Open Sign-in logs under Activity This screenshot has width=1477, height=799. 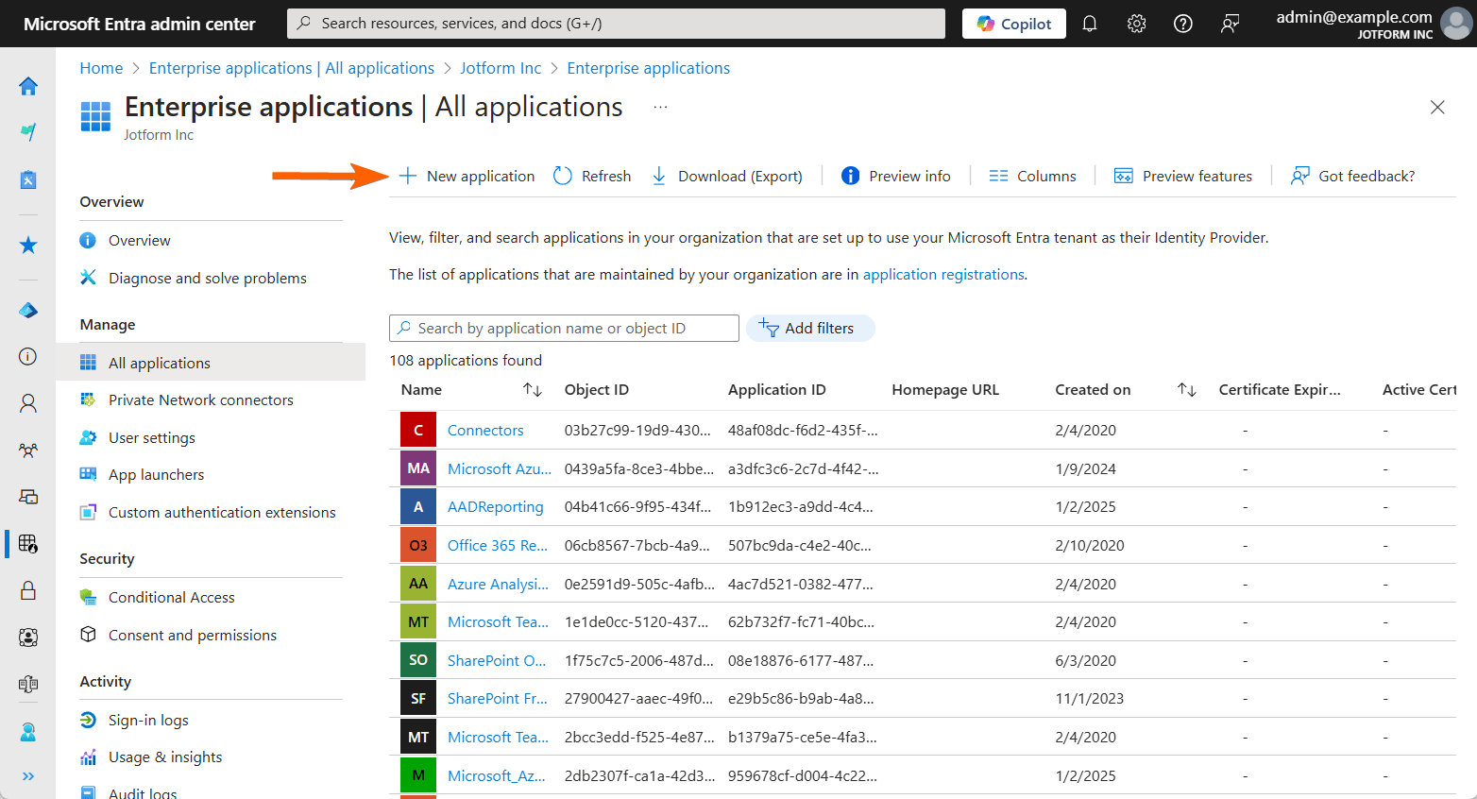pos(148,721)
